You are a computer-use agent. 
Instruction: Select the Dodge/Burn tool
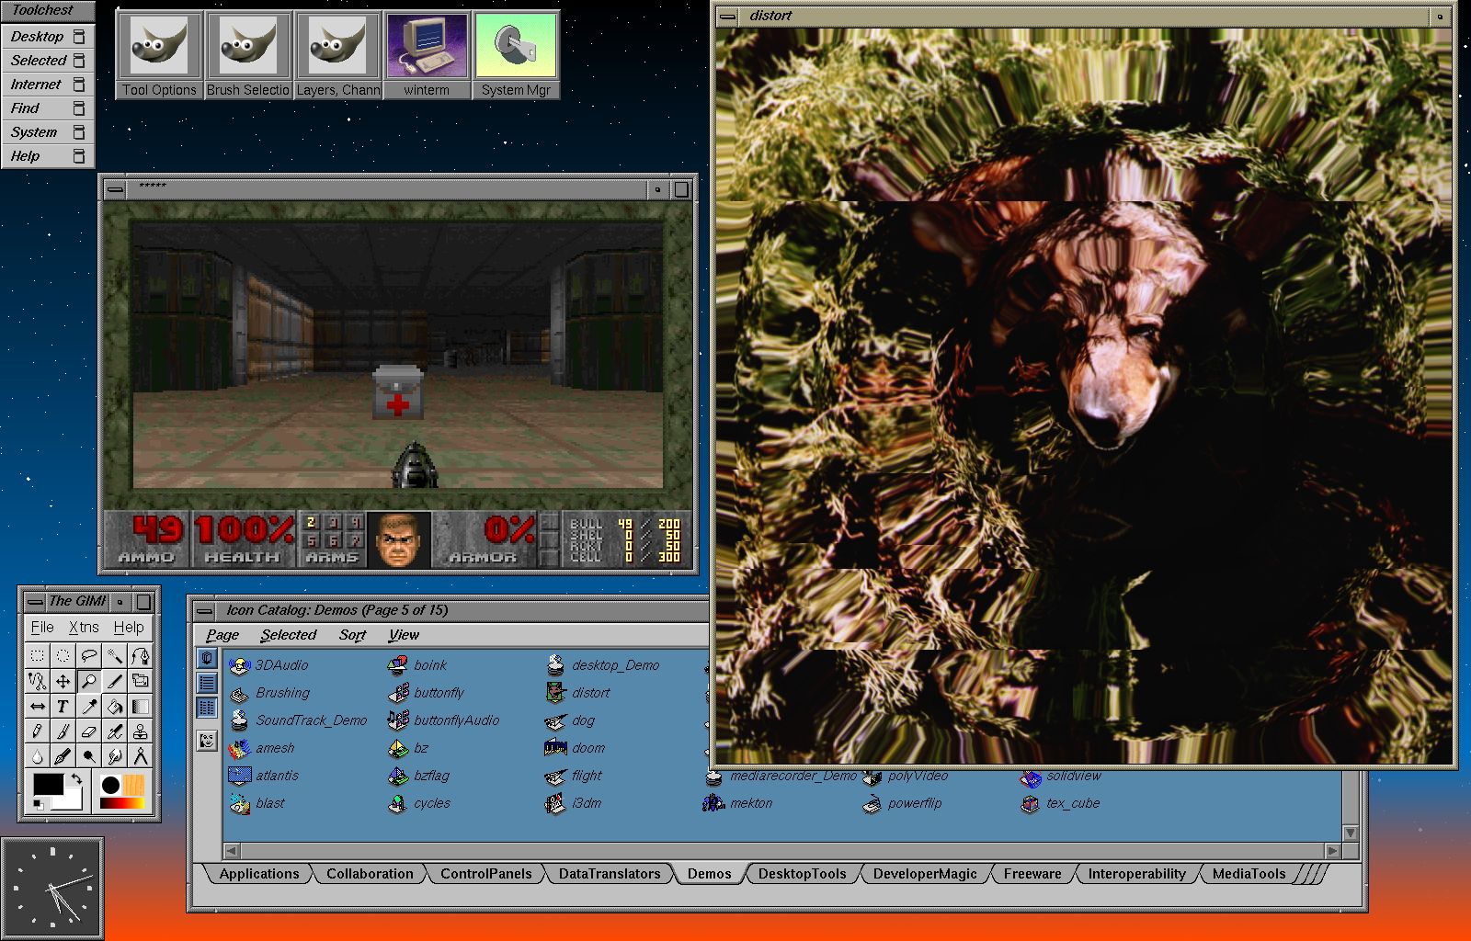coord(88,756)
